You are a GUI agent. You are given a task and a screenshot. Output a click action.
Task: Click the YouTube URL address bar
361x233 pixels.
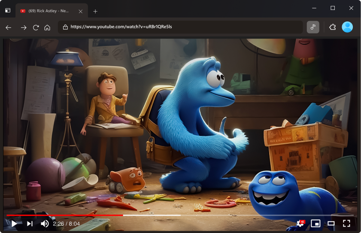coord(180,27)
